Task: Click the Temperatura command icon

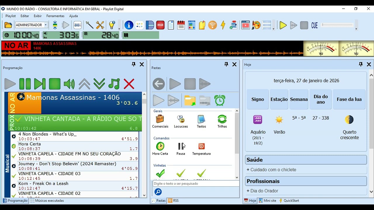Action: (201, 148)
